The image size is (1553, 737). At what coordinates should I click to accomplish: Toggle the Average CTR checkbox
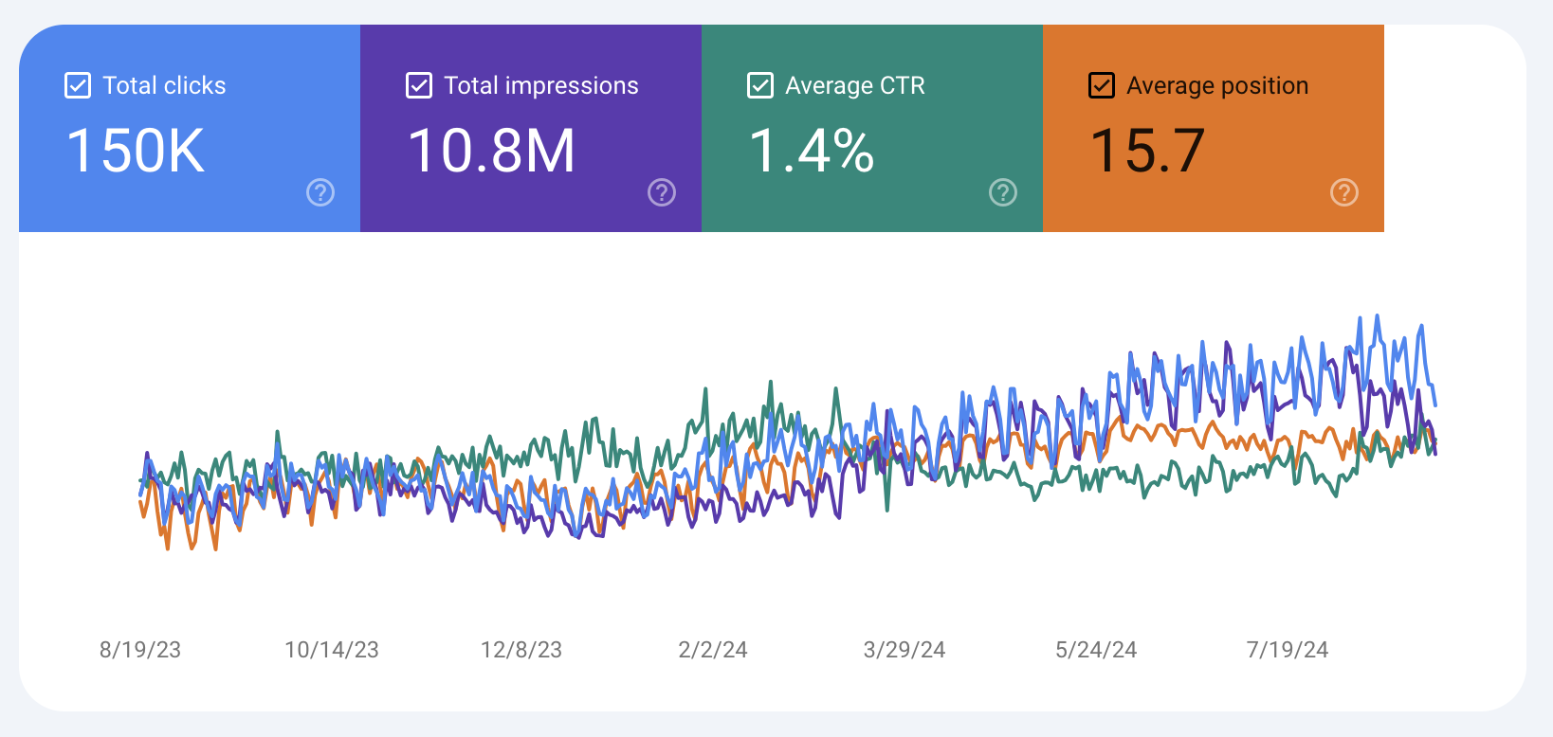[760, 85]
